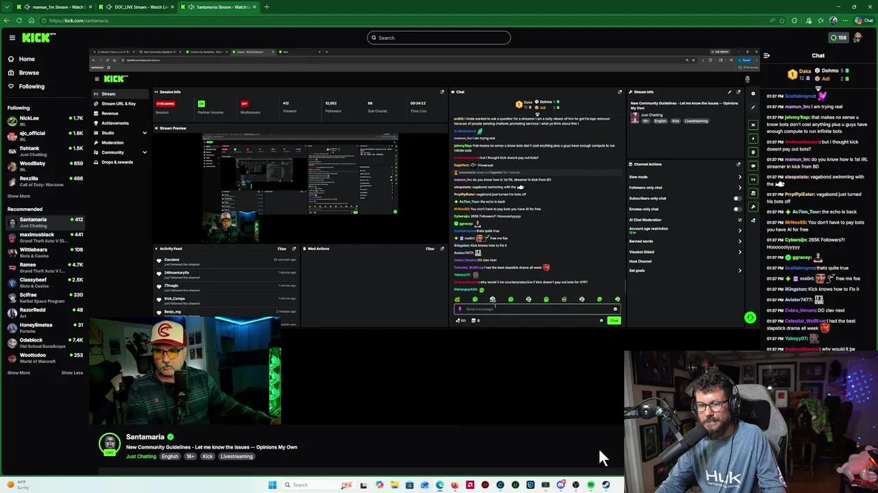Switch to the DOC_LIVE Stream browser tab
878x493 pixels.
pos(137,7)
